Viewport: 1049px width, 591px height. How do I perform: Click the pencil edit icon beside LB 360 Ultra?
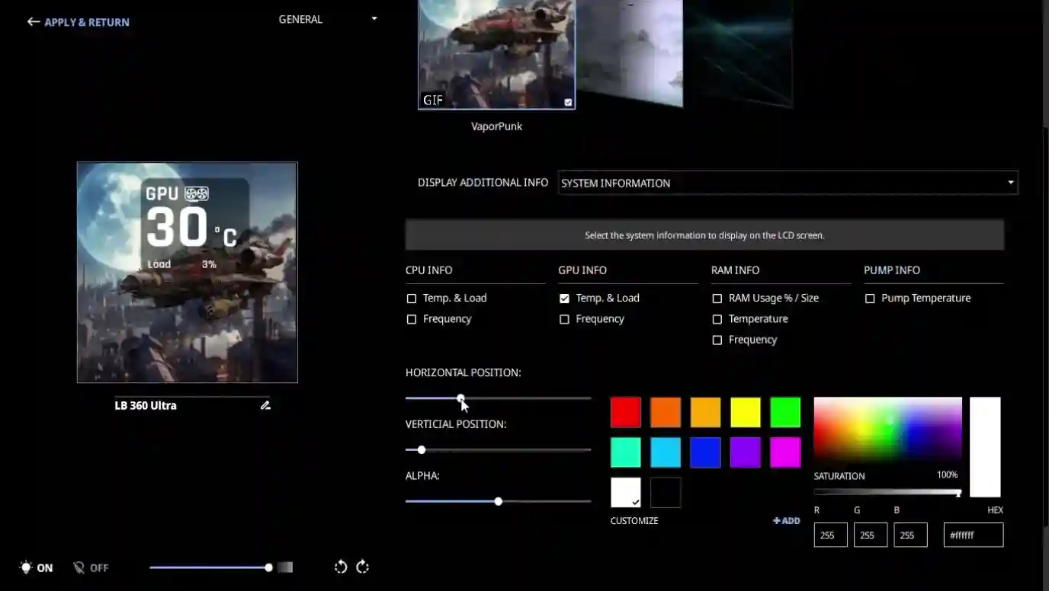(x=265, y=405)
